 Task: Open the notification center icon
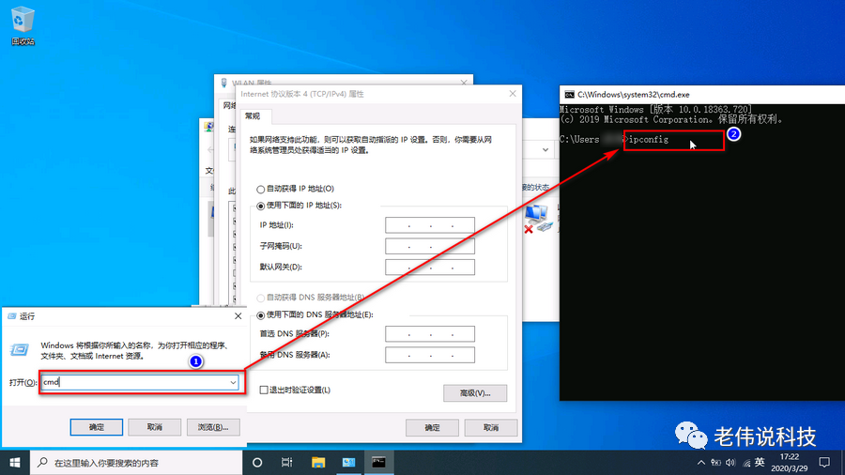824,463
